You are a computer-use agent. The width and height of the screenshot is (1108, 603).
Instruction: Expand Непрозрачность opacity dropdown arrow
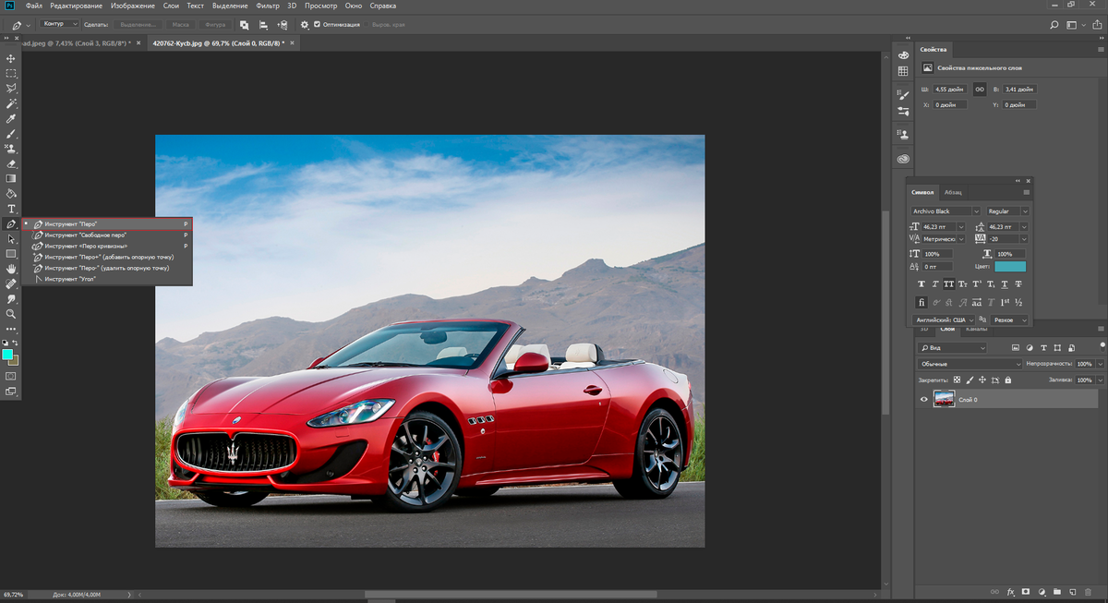[x=1101, y=364]
